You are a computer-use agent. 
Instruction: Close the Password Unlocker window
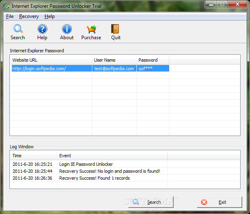(x=237, y=4)
